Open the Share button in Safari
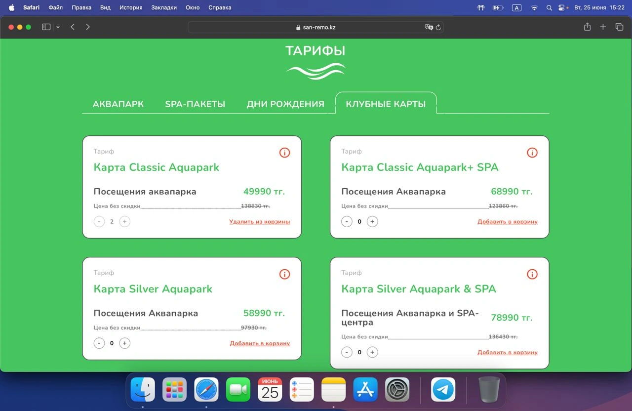 point(587,27)
